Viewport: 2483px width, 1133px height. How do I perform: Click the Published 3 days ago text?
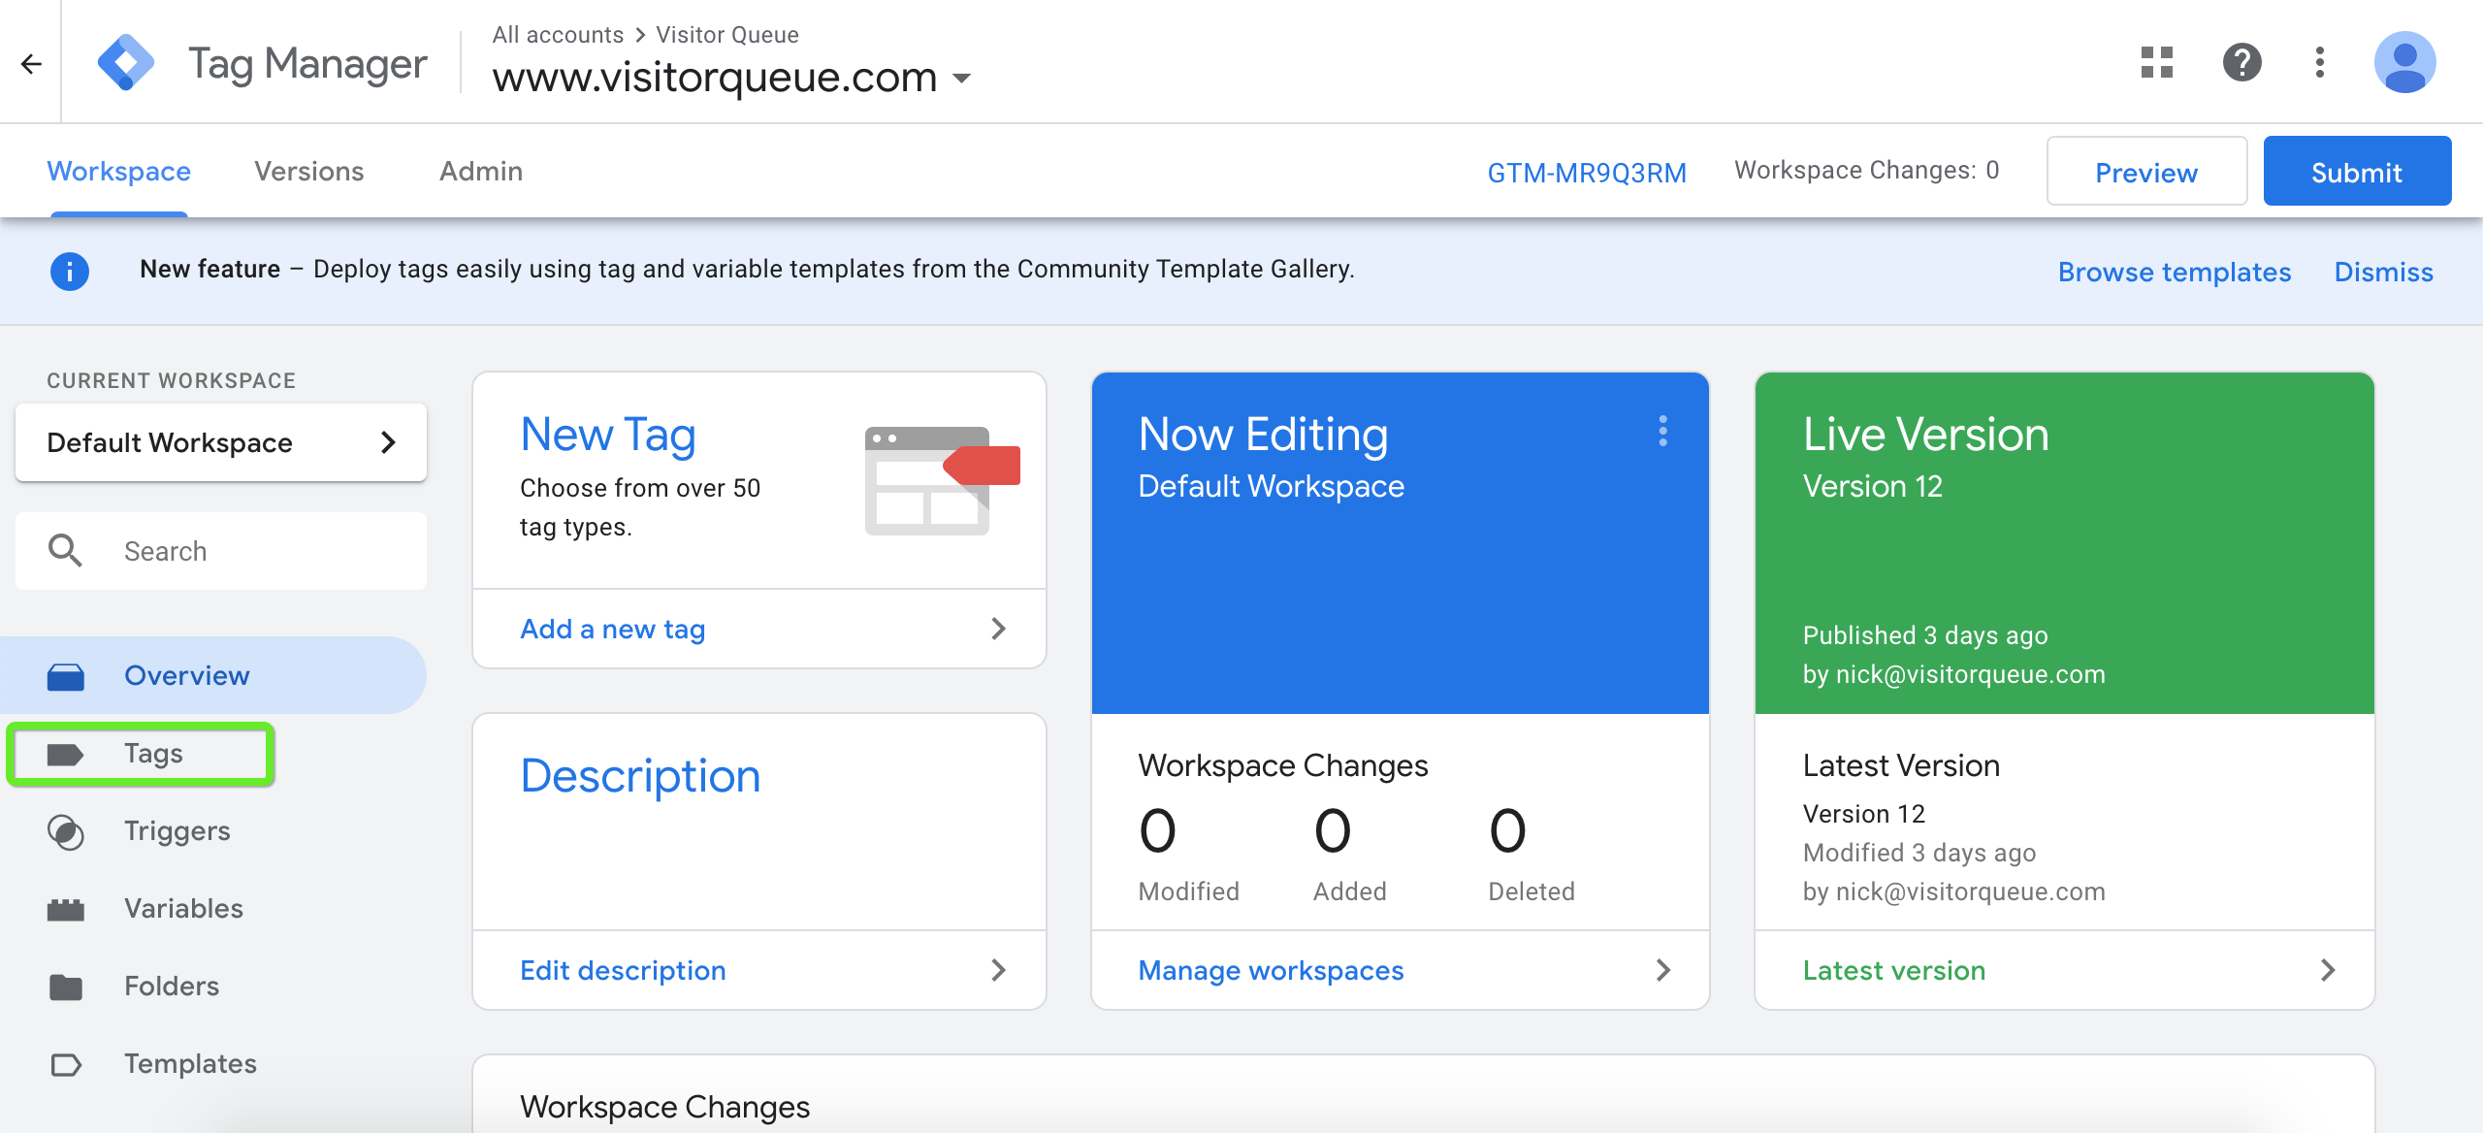[1925, 635]
